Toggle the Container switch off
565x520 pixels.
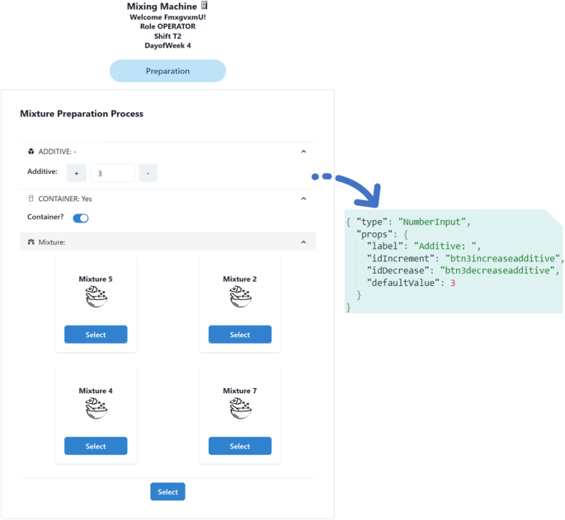81,218
